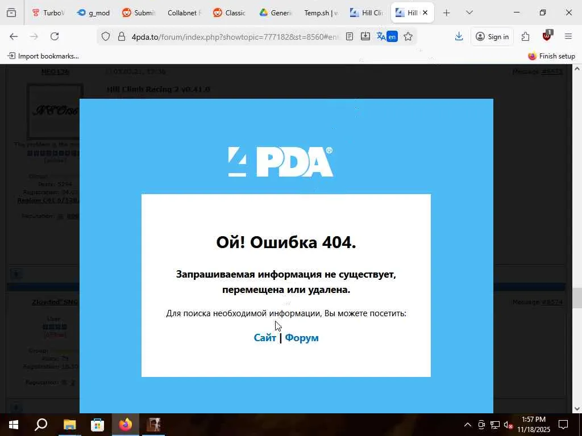The image size is (582, 436).
Task: Click Finish setup in the toolbar
Action: [551, 56]
